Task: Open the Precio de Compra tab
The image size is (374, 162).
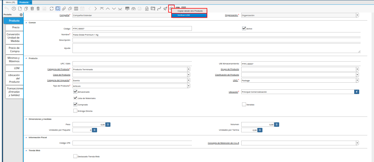Action: [x=14, y=50]
